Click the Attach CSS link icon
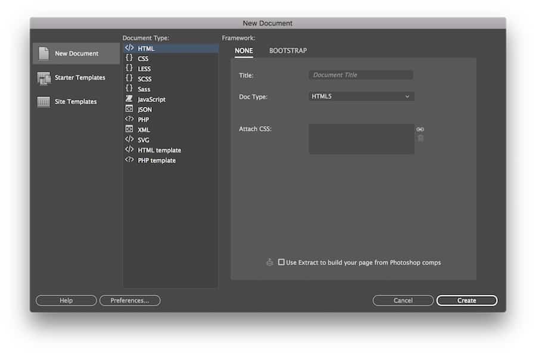The height and width of the screenshot is (355, 536). click(420, 129)
